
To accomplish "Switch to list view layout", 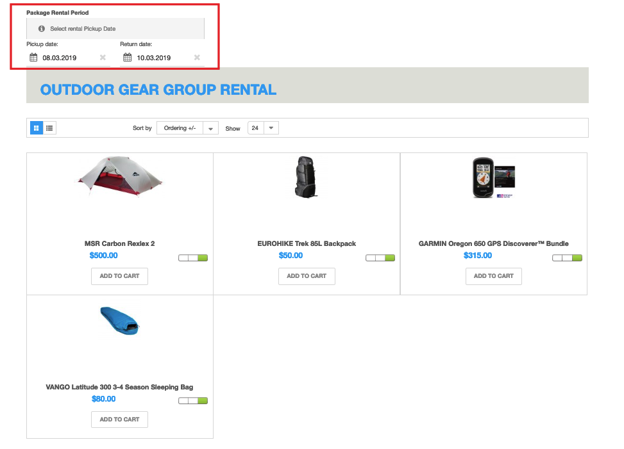I will click(x=50, y=128).
